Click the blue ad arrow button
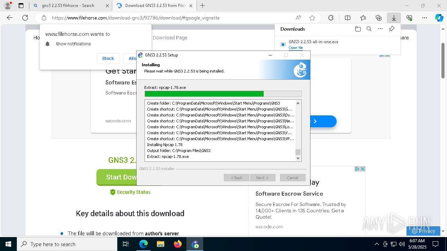This screenshot has height=251, width=447. coord(323,121)
